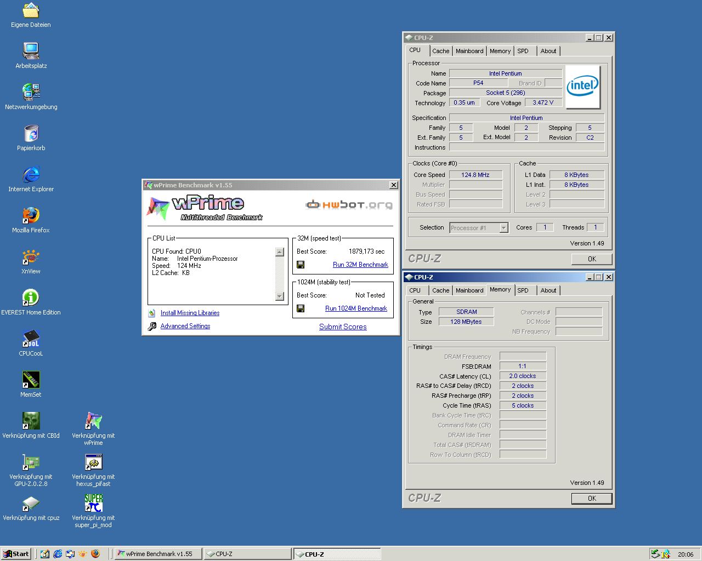Click memory Size value 128 MBytes
This screenshot has height=561, width=702.
click(x=466, y=322)
